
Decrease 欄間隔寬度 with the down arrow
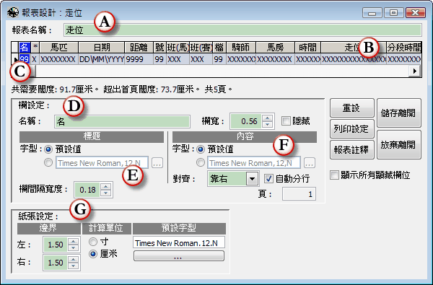tap(105, 193)
